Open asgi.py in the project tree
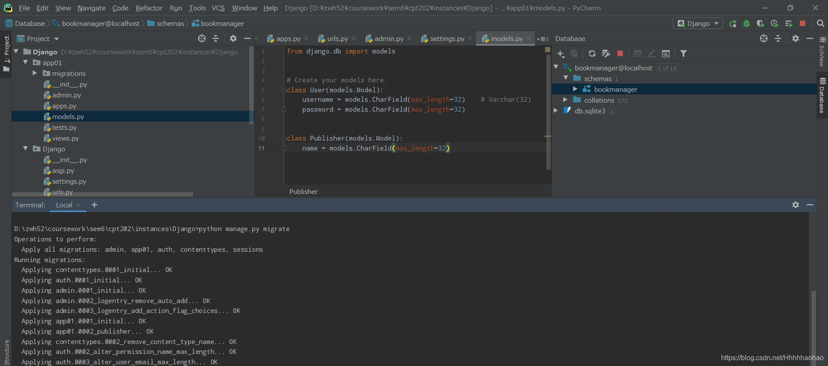Viewport: 828px width, 366px height. (x=63, y=170)
